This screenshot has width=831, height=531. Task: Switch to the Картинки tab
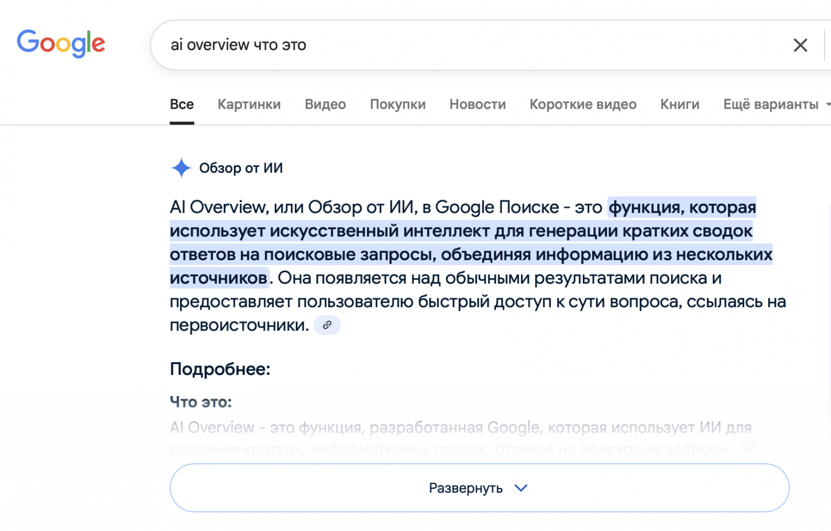(x=249, y=104)
